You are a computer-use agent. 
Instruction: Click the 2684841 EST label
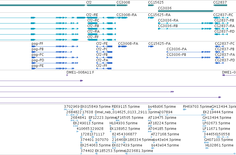click(x=78, y=118)
